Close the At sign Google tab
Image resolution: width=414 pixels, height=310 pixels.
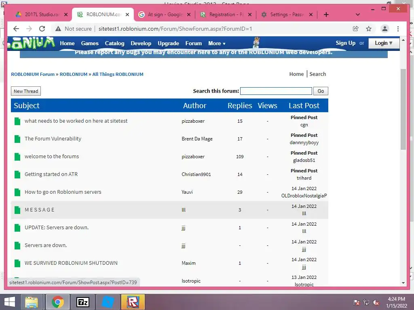[189, 15]
